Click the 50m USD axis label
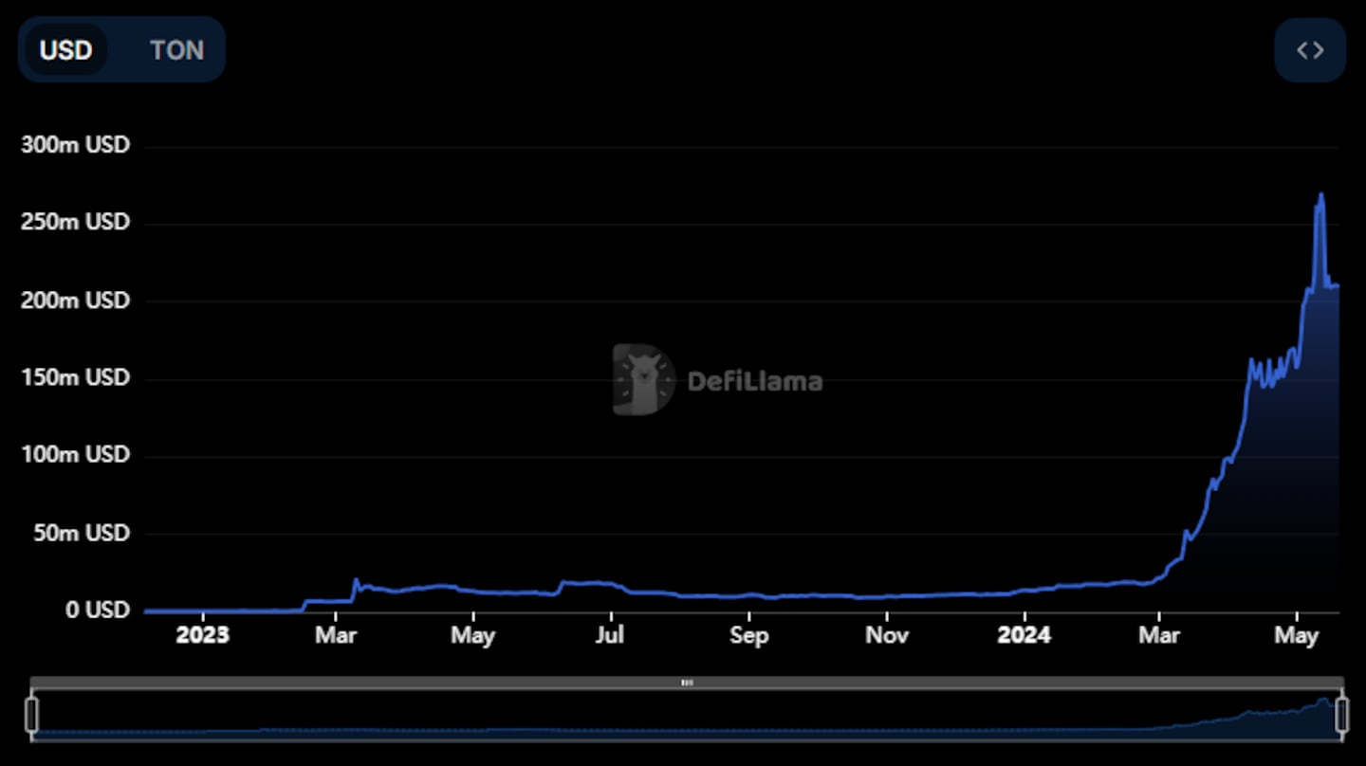Viewport: 1366px width, 766px height. (80, 532)
